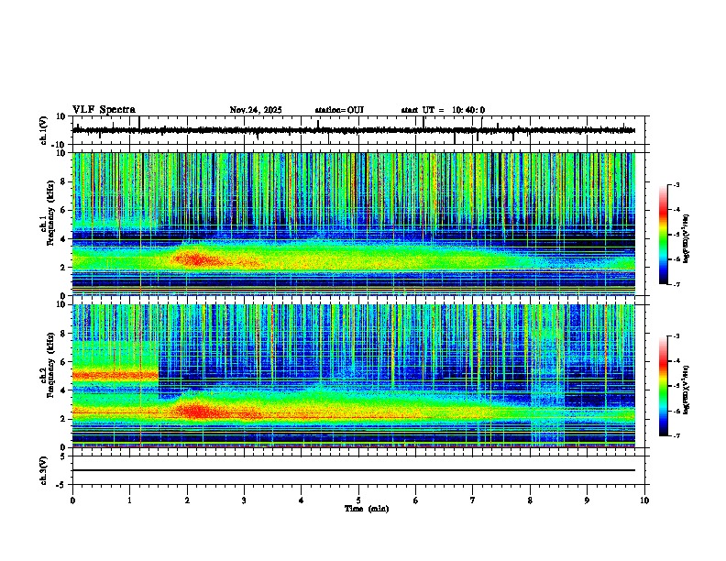
Task: Select the "start UT = 10:40: 0" text
Action: (x=443, y=110)
